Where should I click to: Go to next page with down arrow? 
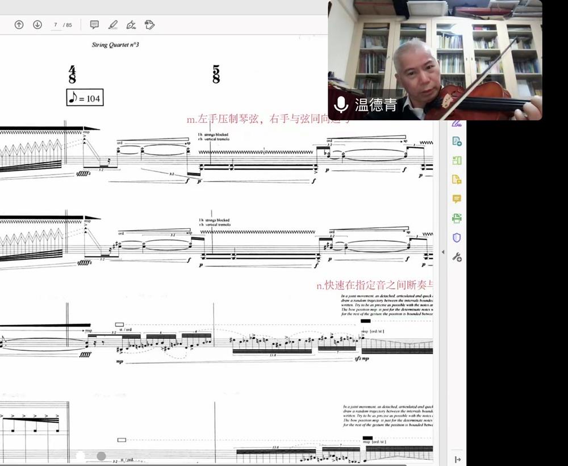[37, 25]
